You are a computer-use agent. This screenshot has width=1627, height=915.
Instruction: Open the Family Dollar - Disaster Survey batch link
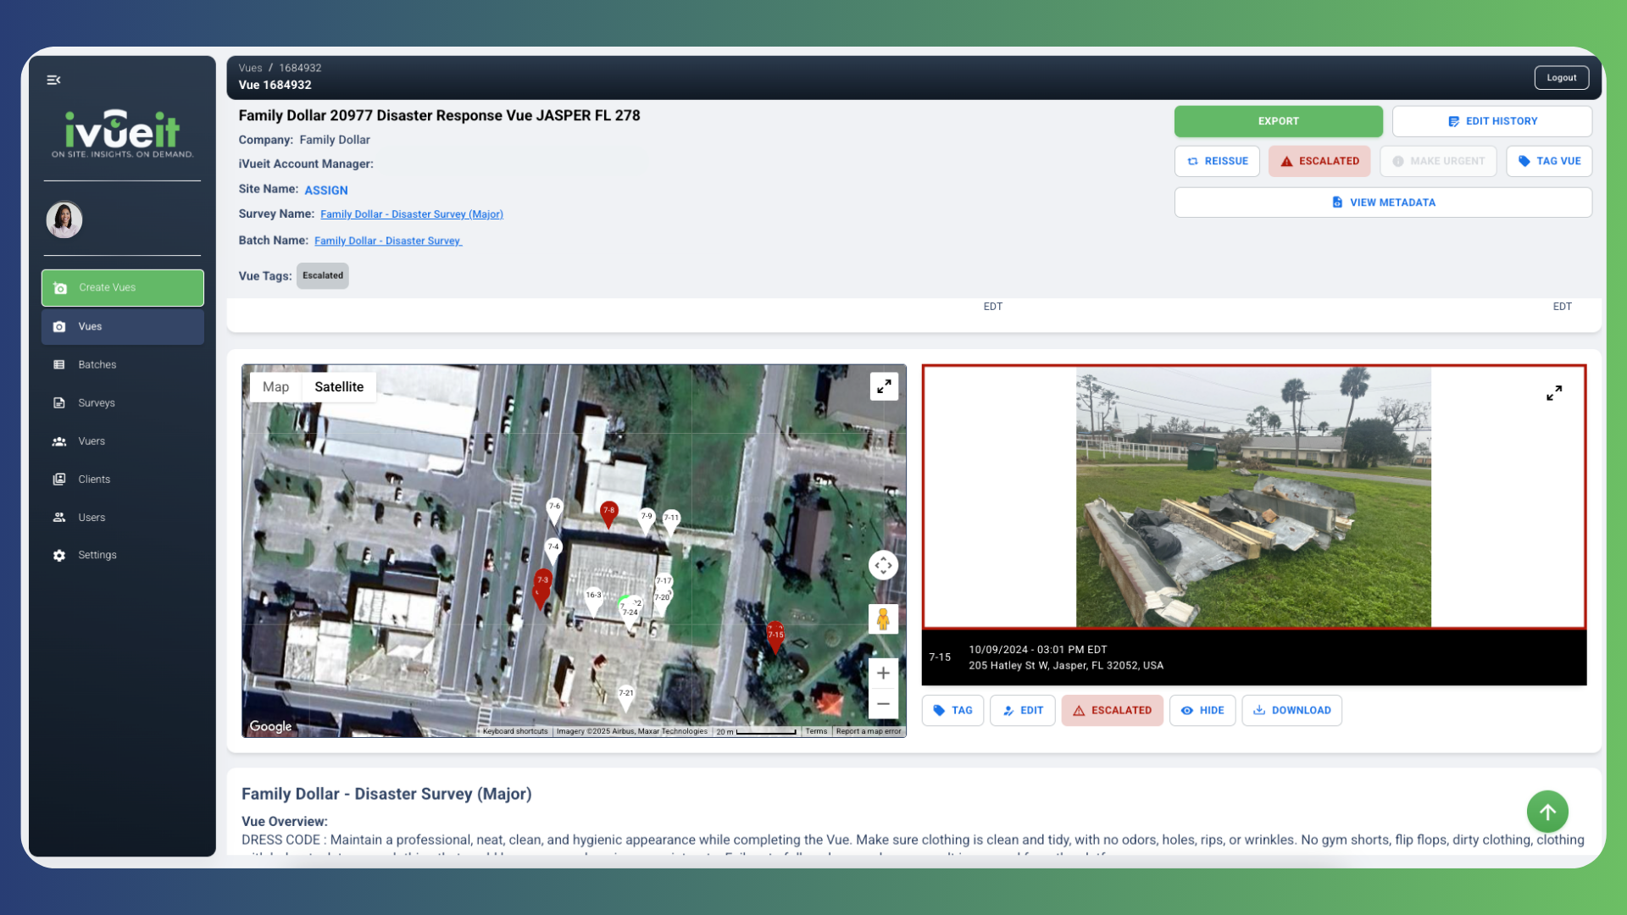tap(388, 241)
